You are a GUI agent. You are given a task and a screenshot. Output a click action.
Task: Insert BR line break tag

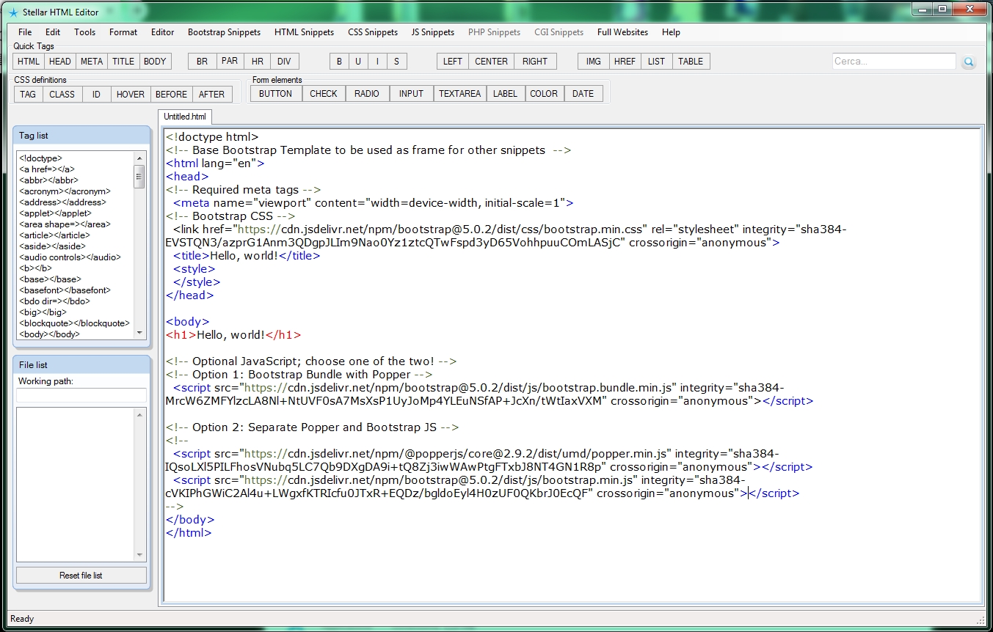tap(202, 62)
